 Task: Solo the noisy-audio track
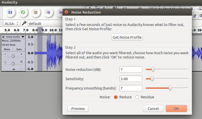click(x=19, y=49)
